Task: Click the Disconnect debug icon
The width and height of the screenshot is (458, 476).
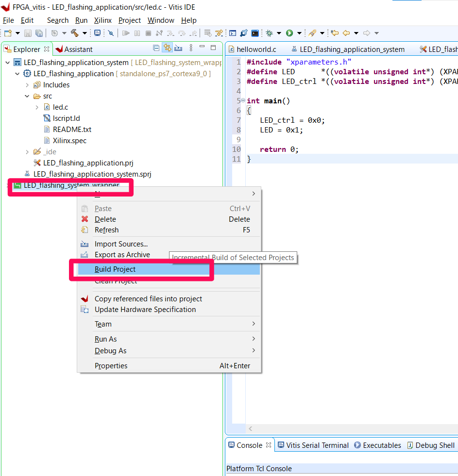Action: click(159, 33)
